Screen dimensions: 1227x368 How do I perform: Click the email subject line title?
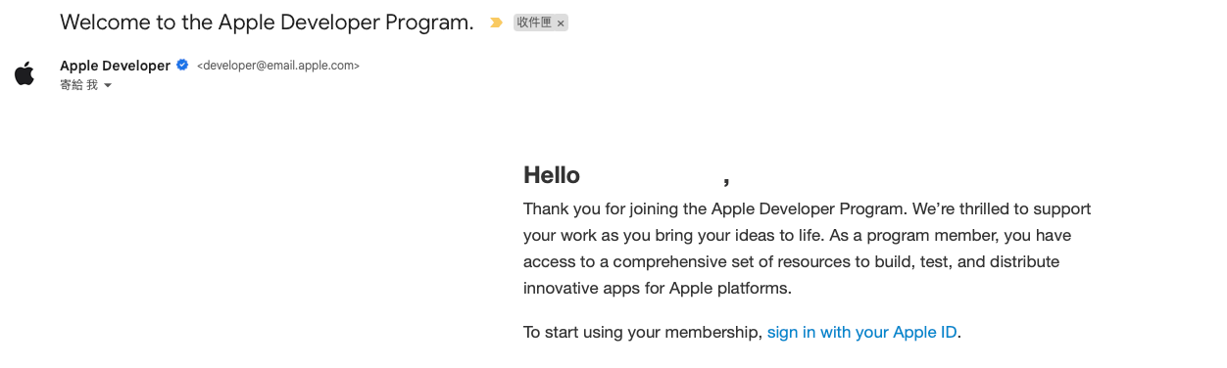pos(267,22)
